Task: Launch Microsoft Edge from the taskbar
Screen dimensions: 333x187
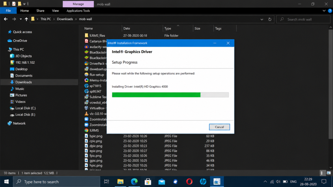Action: click(134, 181)
